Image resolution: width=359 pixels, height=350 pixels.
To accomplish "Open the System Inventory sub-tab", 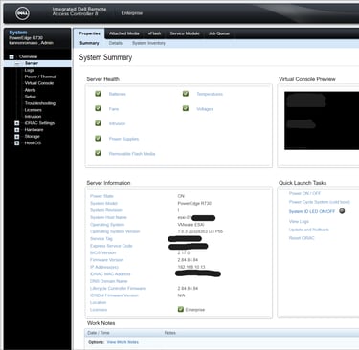I will pyautogui.click(x=148, y=43).
